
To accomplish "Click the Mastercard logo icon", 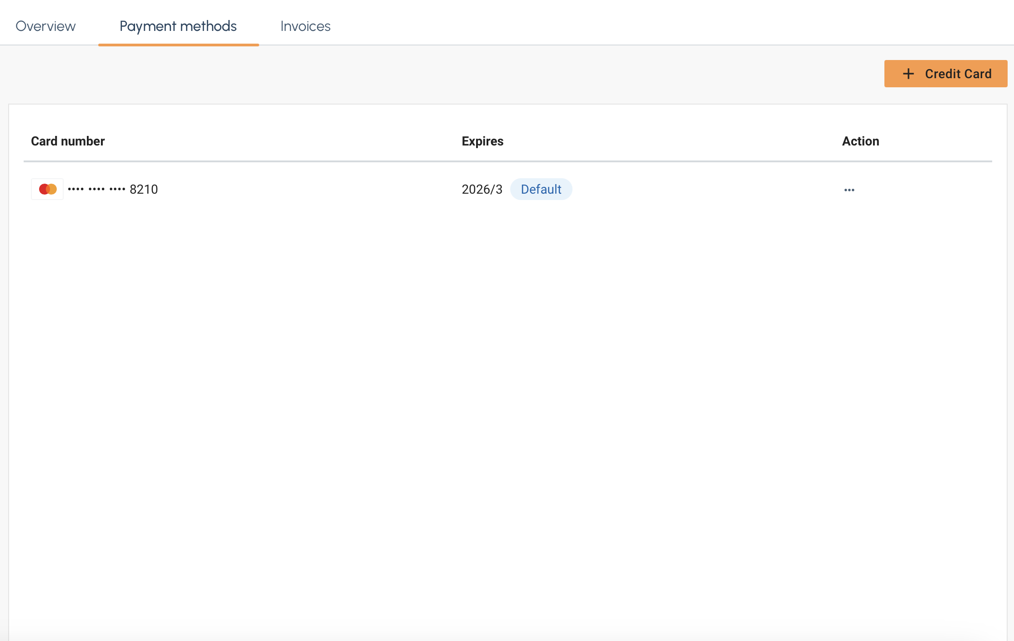I will click(48, 189).
